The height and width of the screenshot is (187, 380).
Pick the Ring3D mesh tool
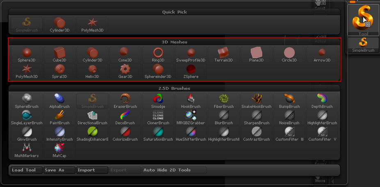(158, 55)
